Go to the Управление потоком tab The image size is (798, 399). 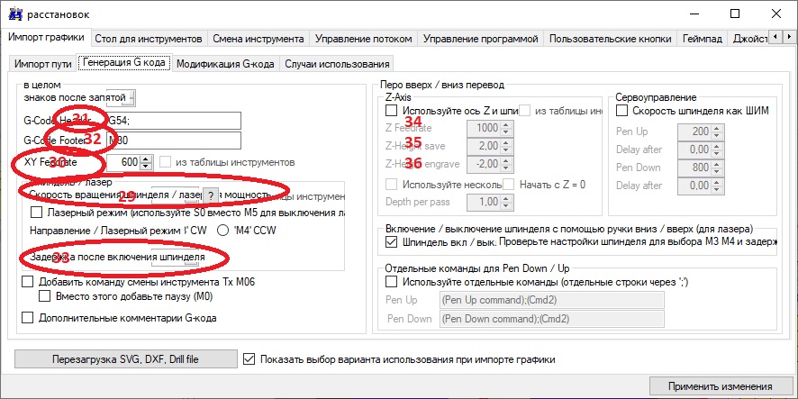364,39
